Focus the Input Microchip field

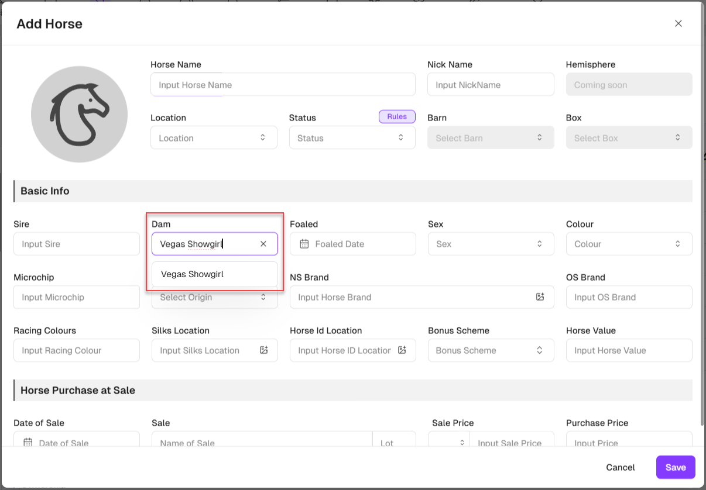pos(77,297)
